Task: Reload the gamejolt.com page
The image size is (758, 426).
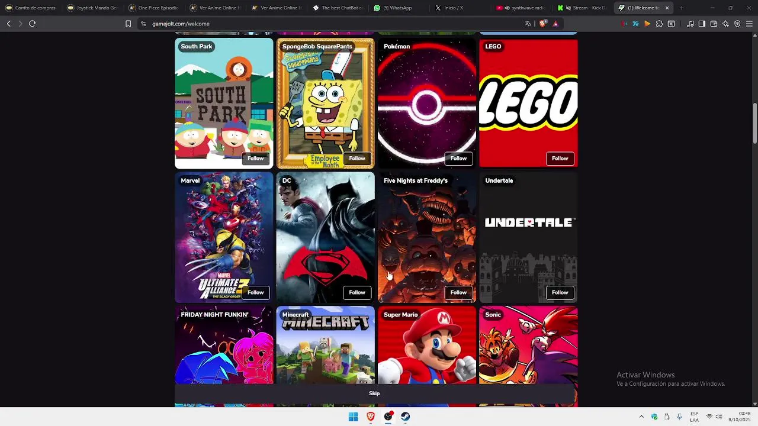Action: click(32, 24)
